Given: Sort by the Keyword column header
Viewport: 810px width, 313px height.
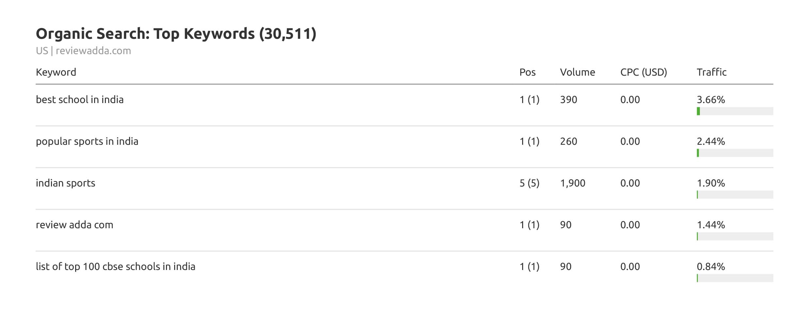Looking at the screenshot, I should click(x=56, y=72).
